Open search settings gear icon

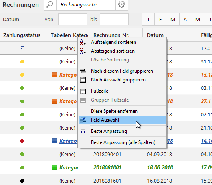coord(121,4)
